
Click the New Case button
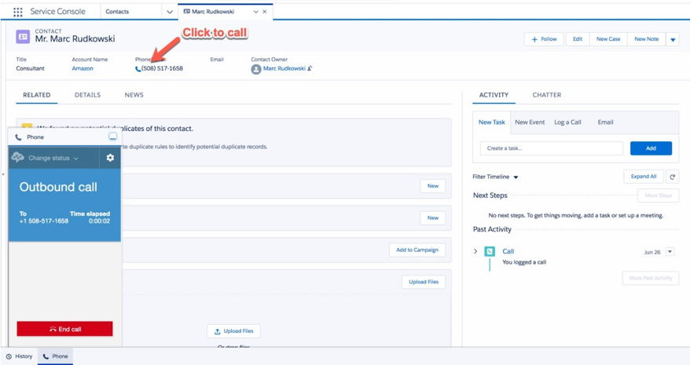pos(608,39)
